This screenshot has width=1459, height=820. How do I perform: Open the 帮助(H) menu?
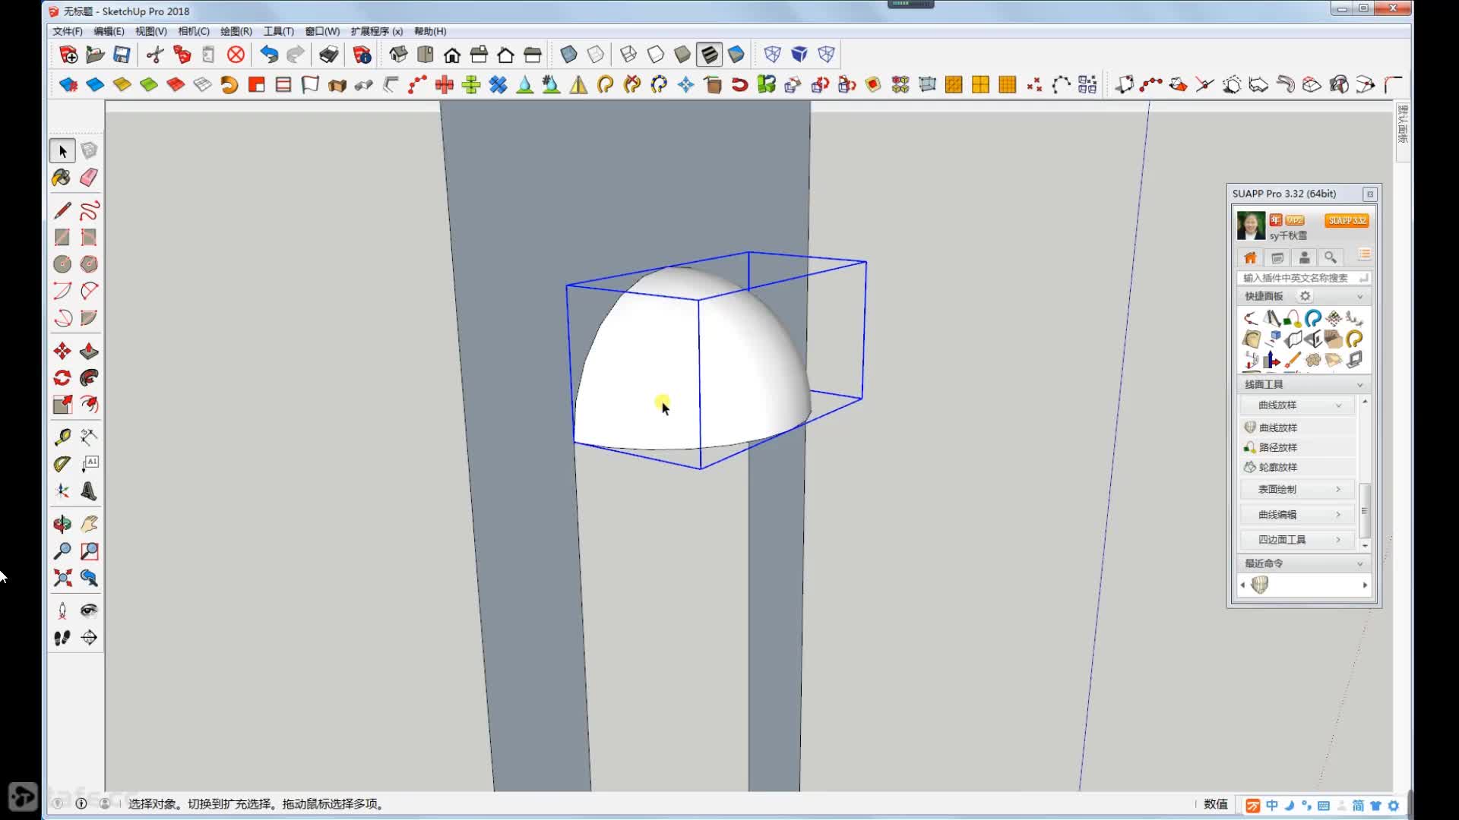pyautogui.click(x=430, y=31)
